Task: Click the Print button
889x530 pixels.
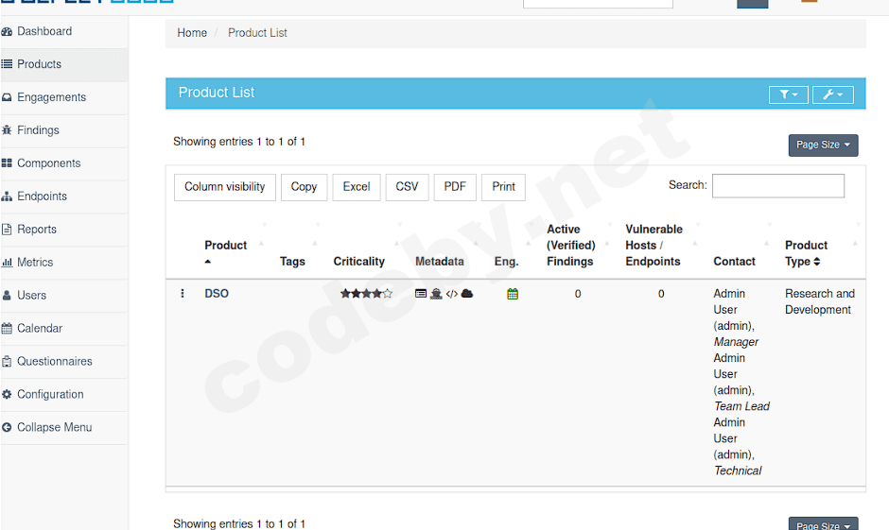Action: click(503, 187)
